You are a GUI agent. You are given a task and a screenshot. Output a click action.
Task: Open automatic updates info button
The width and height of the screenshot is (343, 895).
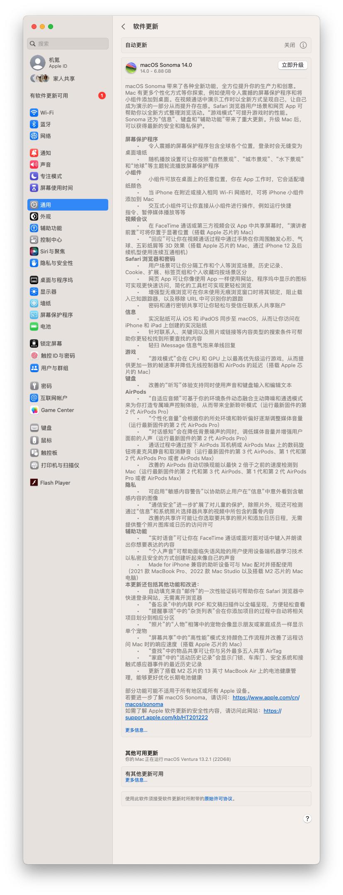303,45
